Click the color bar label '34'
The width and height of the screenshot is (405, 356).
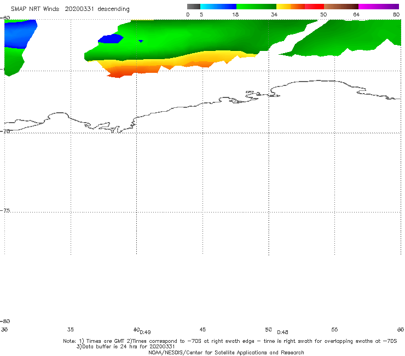(274, 14)
